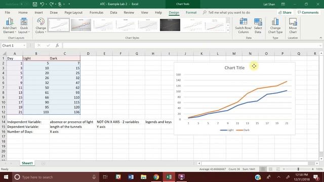Image resolution: width=324 pixels, height=182 pixels.
Task: Open Word from taskbar
Action: (x=131, y=177)
